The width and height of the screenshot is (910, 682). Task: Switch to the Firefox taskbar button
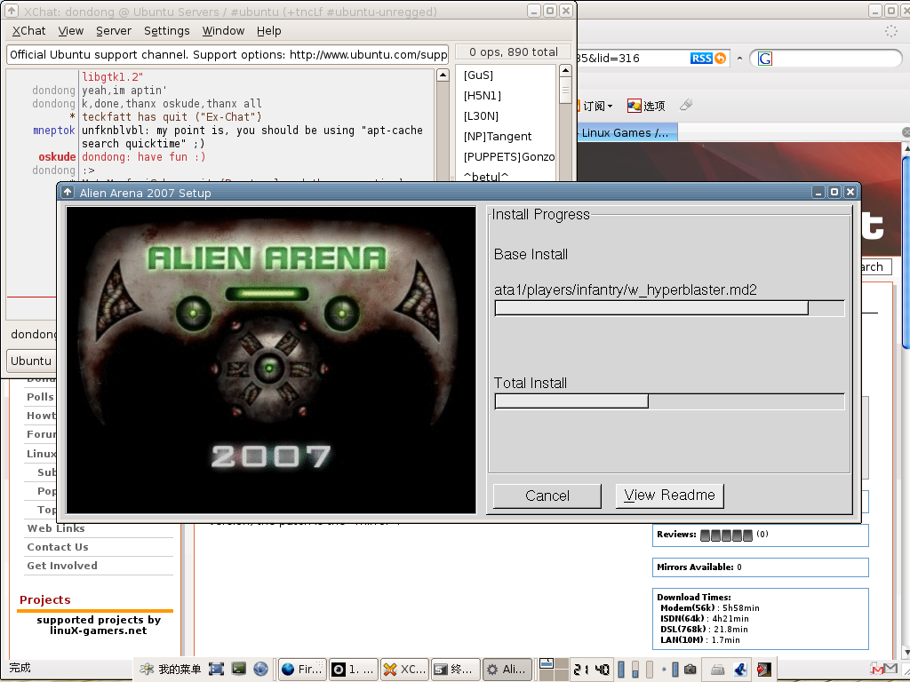(302, 670)
